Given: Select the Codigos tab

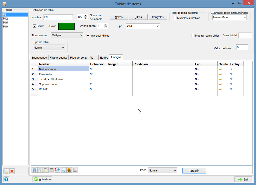Looking at the screenshot, I should coord(116,57).
